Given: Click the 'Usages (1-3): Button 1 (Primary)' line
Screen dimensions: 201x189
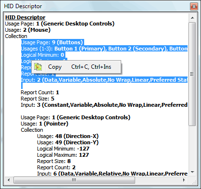Looking at the screenshot, I should [x=104, y=49].
